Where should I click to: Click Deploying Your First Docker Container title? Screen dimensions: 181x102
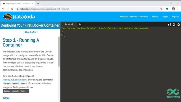(30, 25)
